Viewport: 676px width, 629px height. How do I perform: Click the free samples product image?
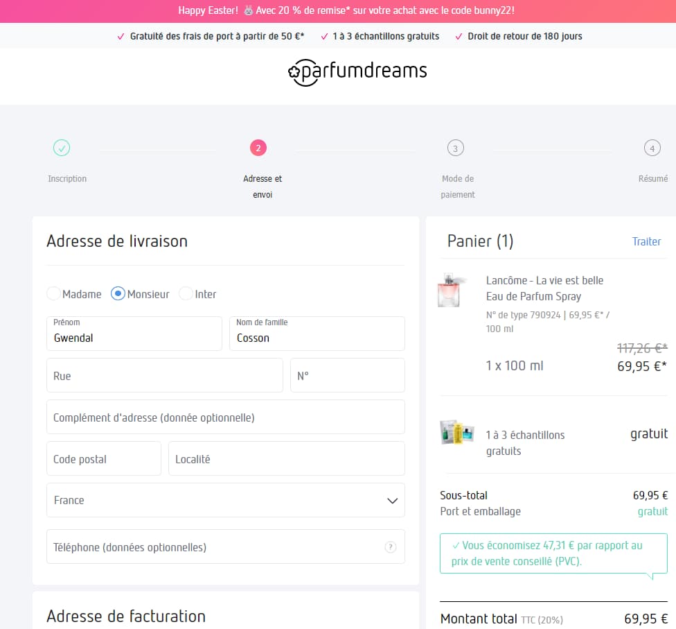coord(456,433)
